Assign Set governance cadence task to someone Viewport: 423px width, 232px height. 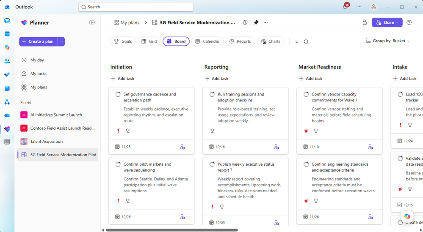182,147
